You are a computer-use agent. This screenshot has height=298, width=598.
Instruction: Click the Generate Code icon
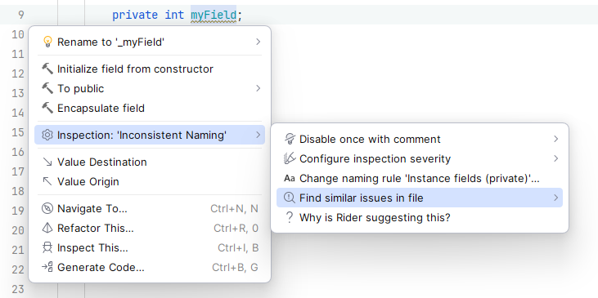coord(47,267)
